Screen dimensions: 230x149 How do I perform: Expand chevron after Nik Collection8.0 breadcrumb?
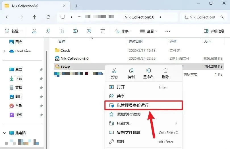pyautogui.click(x=160, y=17)
